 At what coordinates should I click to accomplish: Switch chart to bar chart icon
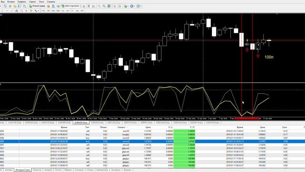pos(84,6)
